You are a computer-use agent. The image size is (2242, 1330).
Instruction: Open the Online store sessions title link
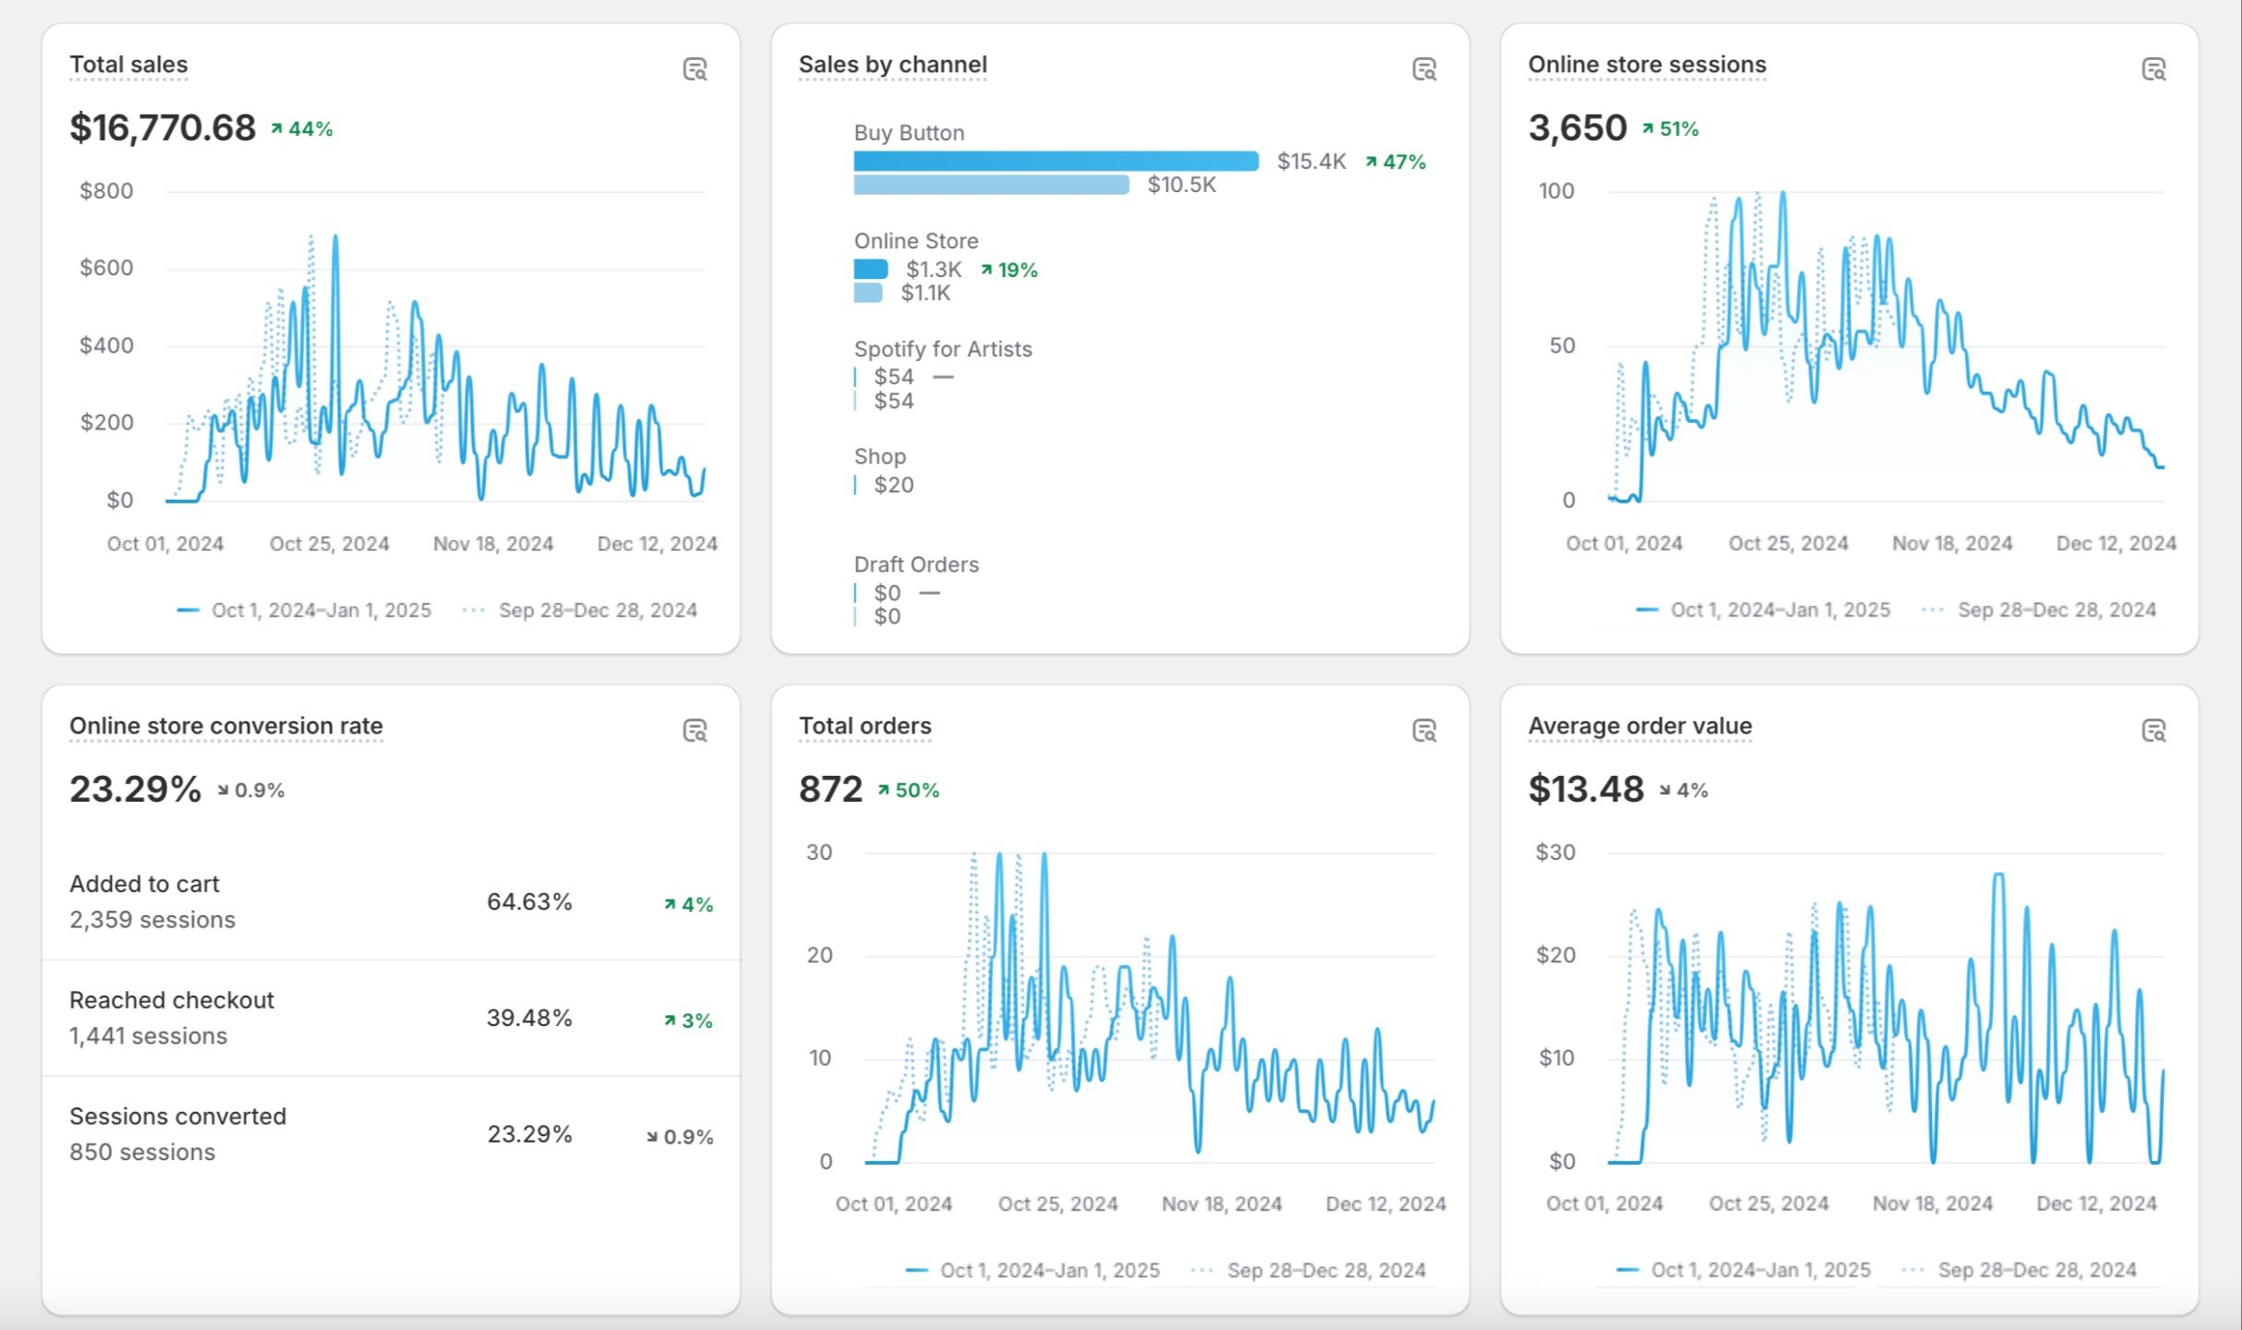[x=1646, y=65]
